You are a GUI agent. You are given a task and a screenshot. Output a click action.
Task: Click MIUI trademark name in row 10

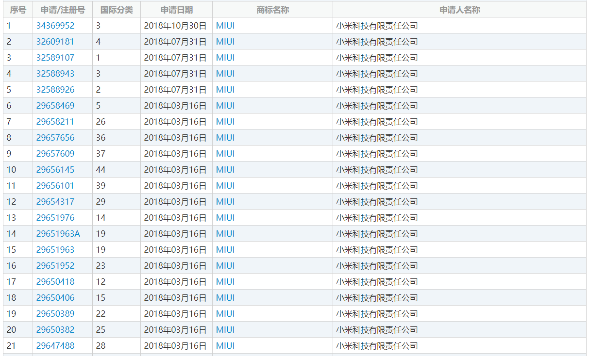[225, 170]
